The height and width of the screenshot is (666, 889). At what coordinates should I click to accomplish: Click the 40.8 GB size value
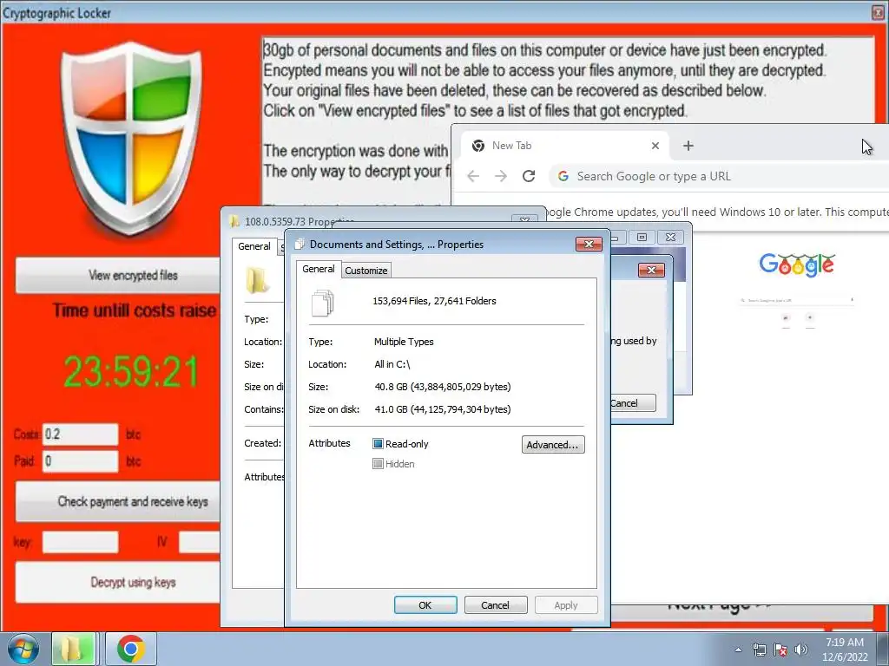[x=442, y=387]
